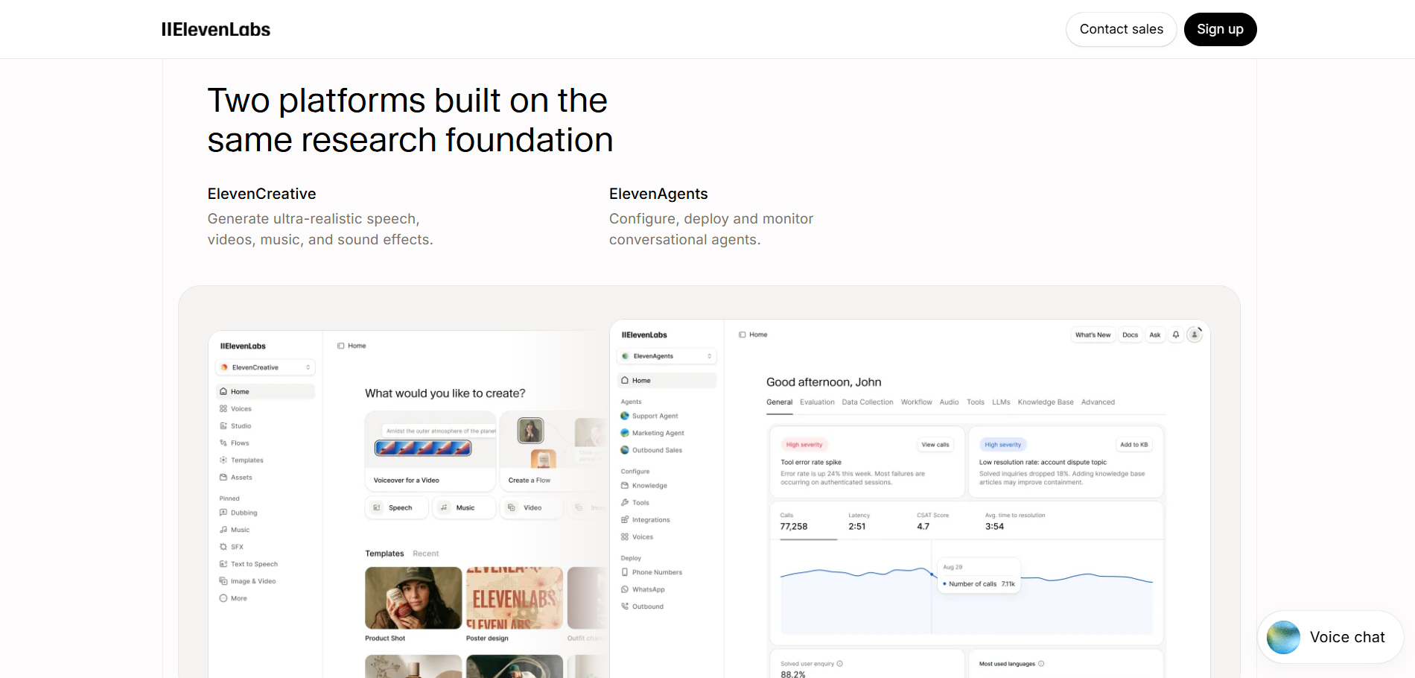Open the WhatsApp sidebar icon
The height and width of the screenshot is (678, 1415).
click(x=625, y=589)
